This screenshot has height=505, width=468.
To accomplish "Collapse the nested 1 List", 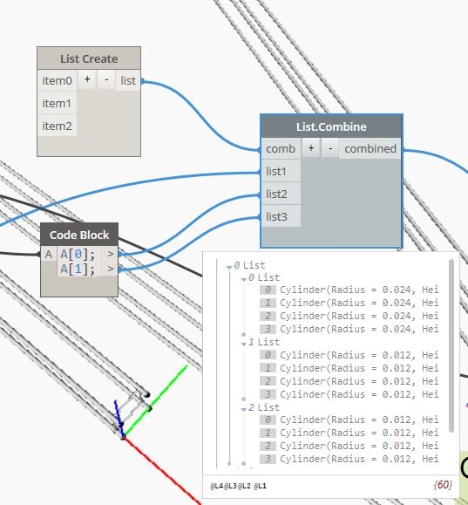I will click(x=244, y=345).
